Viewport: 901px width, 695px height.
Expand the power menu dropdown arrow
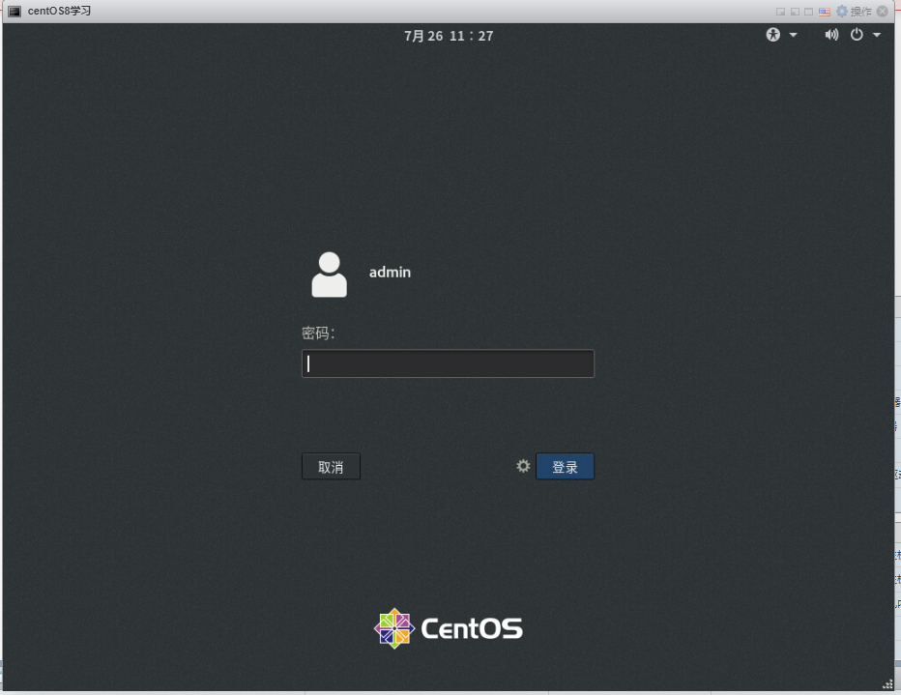pyautogui.click(x=877, y=35)
